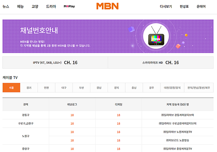Select the 대구 region tab

click(64, 88)
